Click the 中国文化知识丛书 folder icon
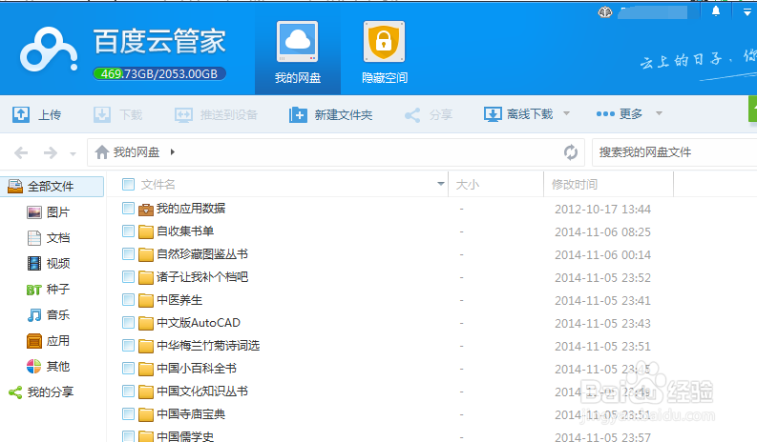The height and width of the screenshot is (442, 757). coord(146,392)
